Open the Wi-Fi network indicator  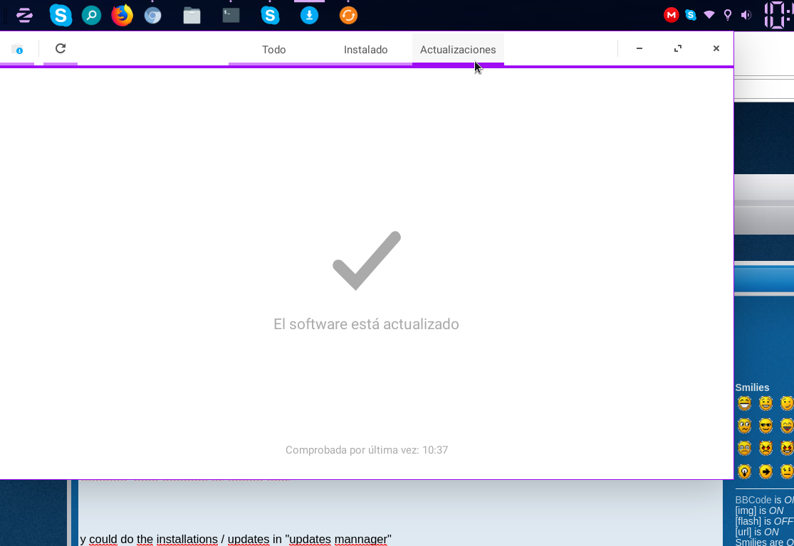coord(709,15)
